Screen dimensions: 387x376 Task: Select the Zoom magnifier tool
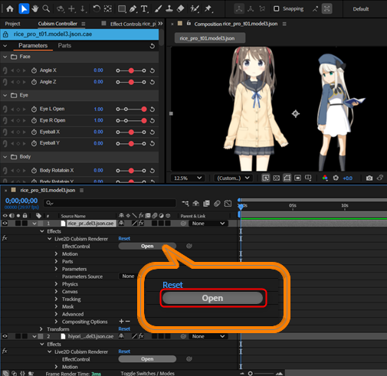coord(46,9)
